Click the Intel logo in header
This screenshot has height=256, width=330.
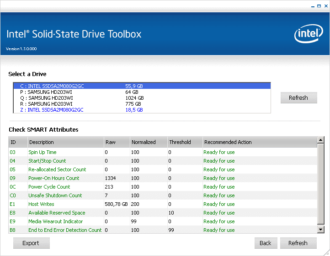coord(309,34)
